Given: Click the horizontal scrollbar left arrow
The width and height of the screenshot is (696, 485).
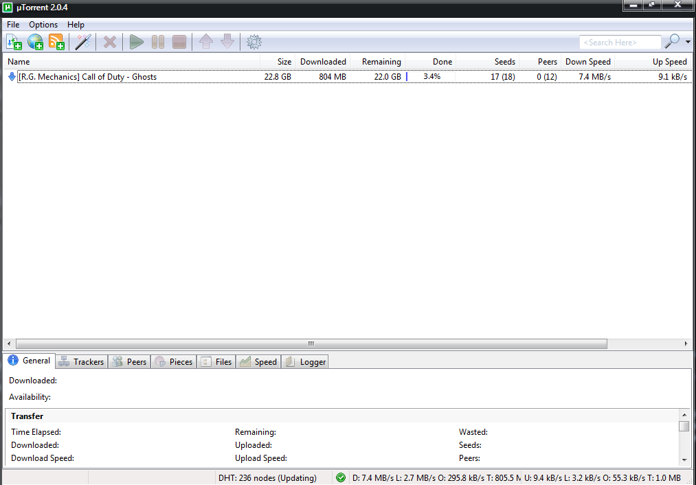Looking at the screenshot, I should 9,343.
